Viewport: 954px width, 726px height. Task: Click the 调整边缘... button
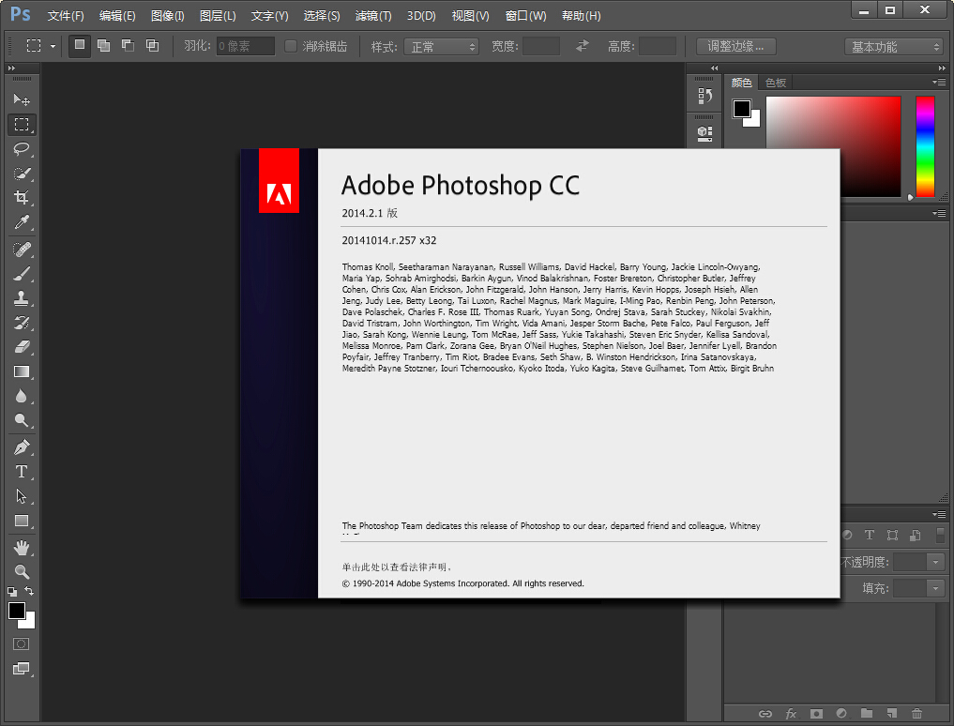735,46
